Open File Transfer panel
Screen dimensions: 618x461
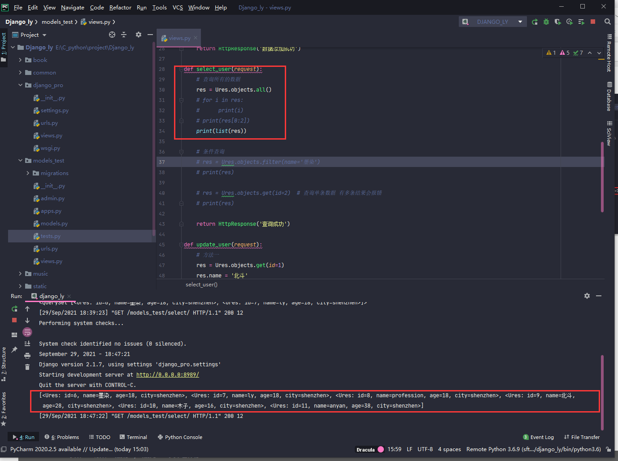582,437
